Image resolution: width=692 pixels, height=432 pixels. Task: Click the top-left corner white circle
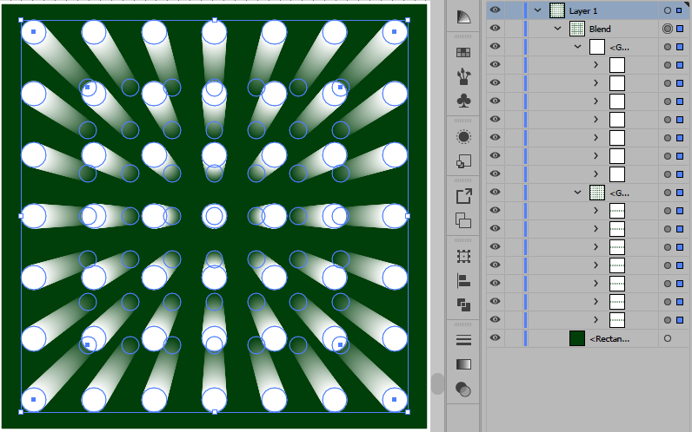tap(34, 32)
